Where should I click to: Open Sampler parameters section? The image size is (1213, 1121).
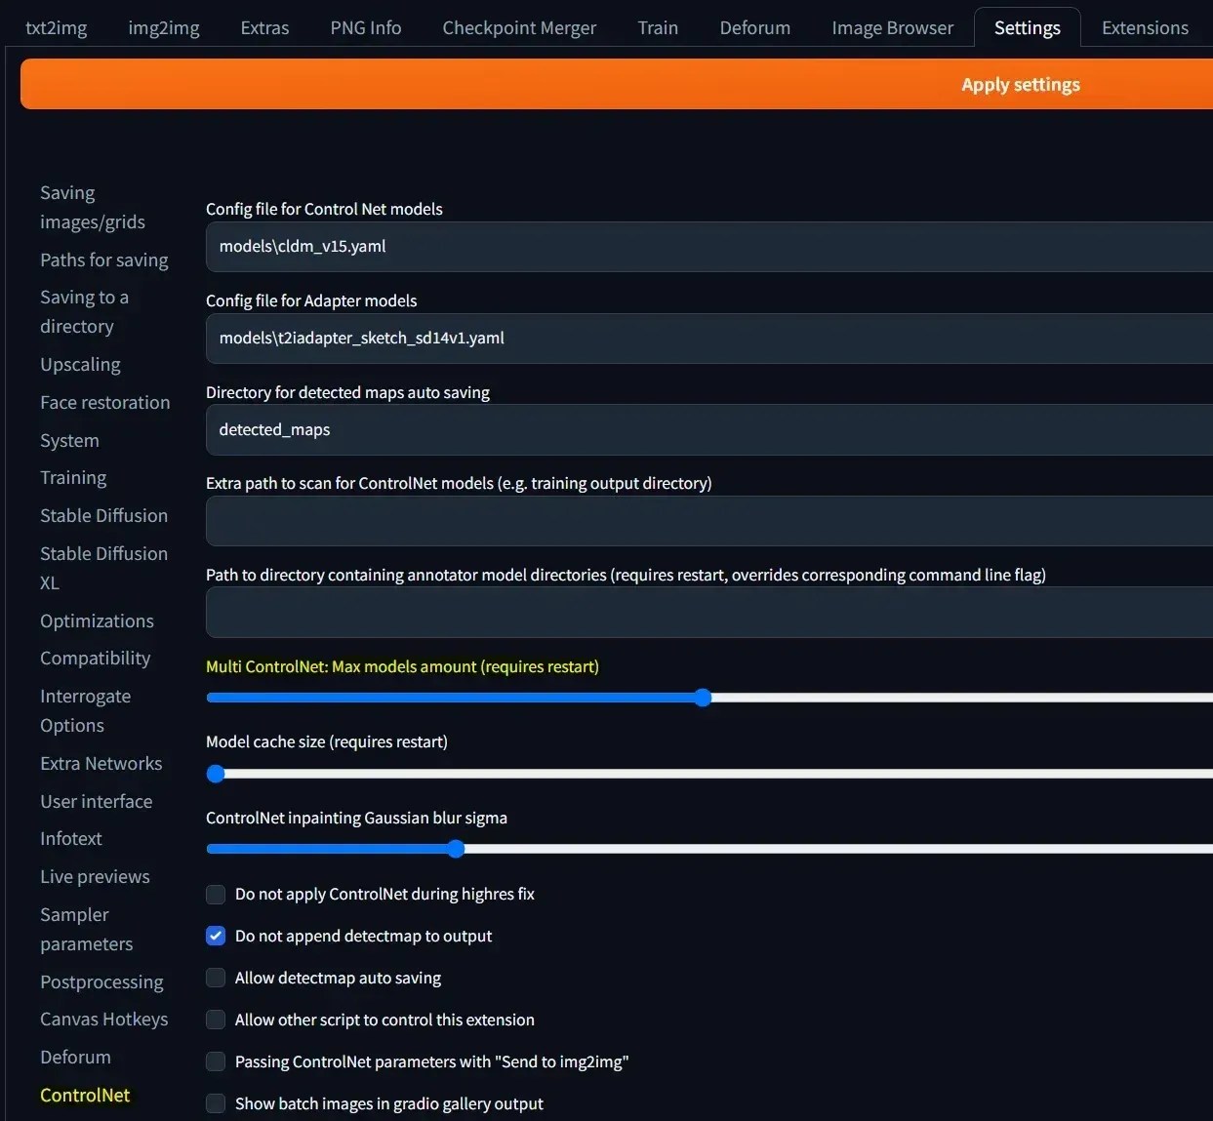86,929
